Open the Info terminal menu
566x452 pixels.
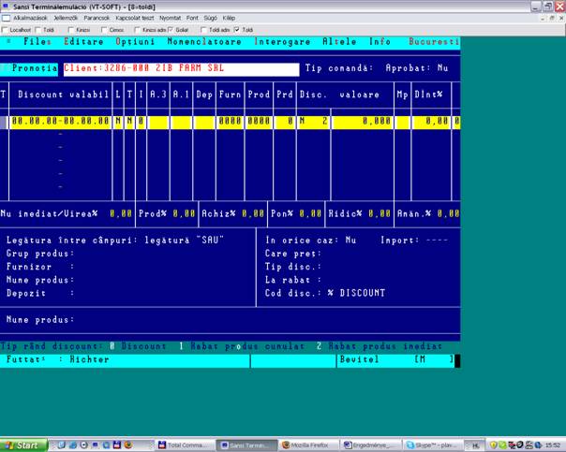[380, 42]
